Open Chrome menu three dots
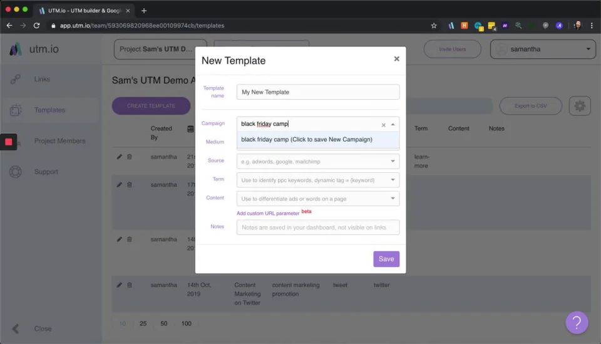 click(x=592, y=26)
